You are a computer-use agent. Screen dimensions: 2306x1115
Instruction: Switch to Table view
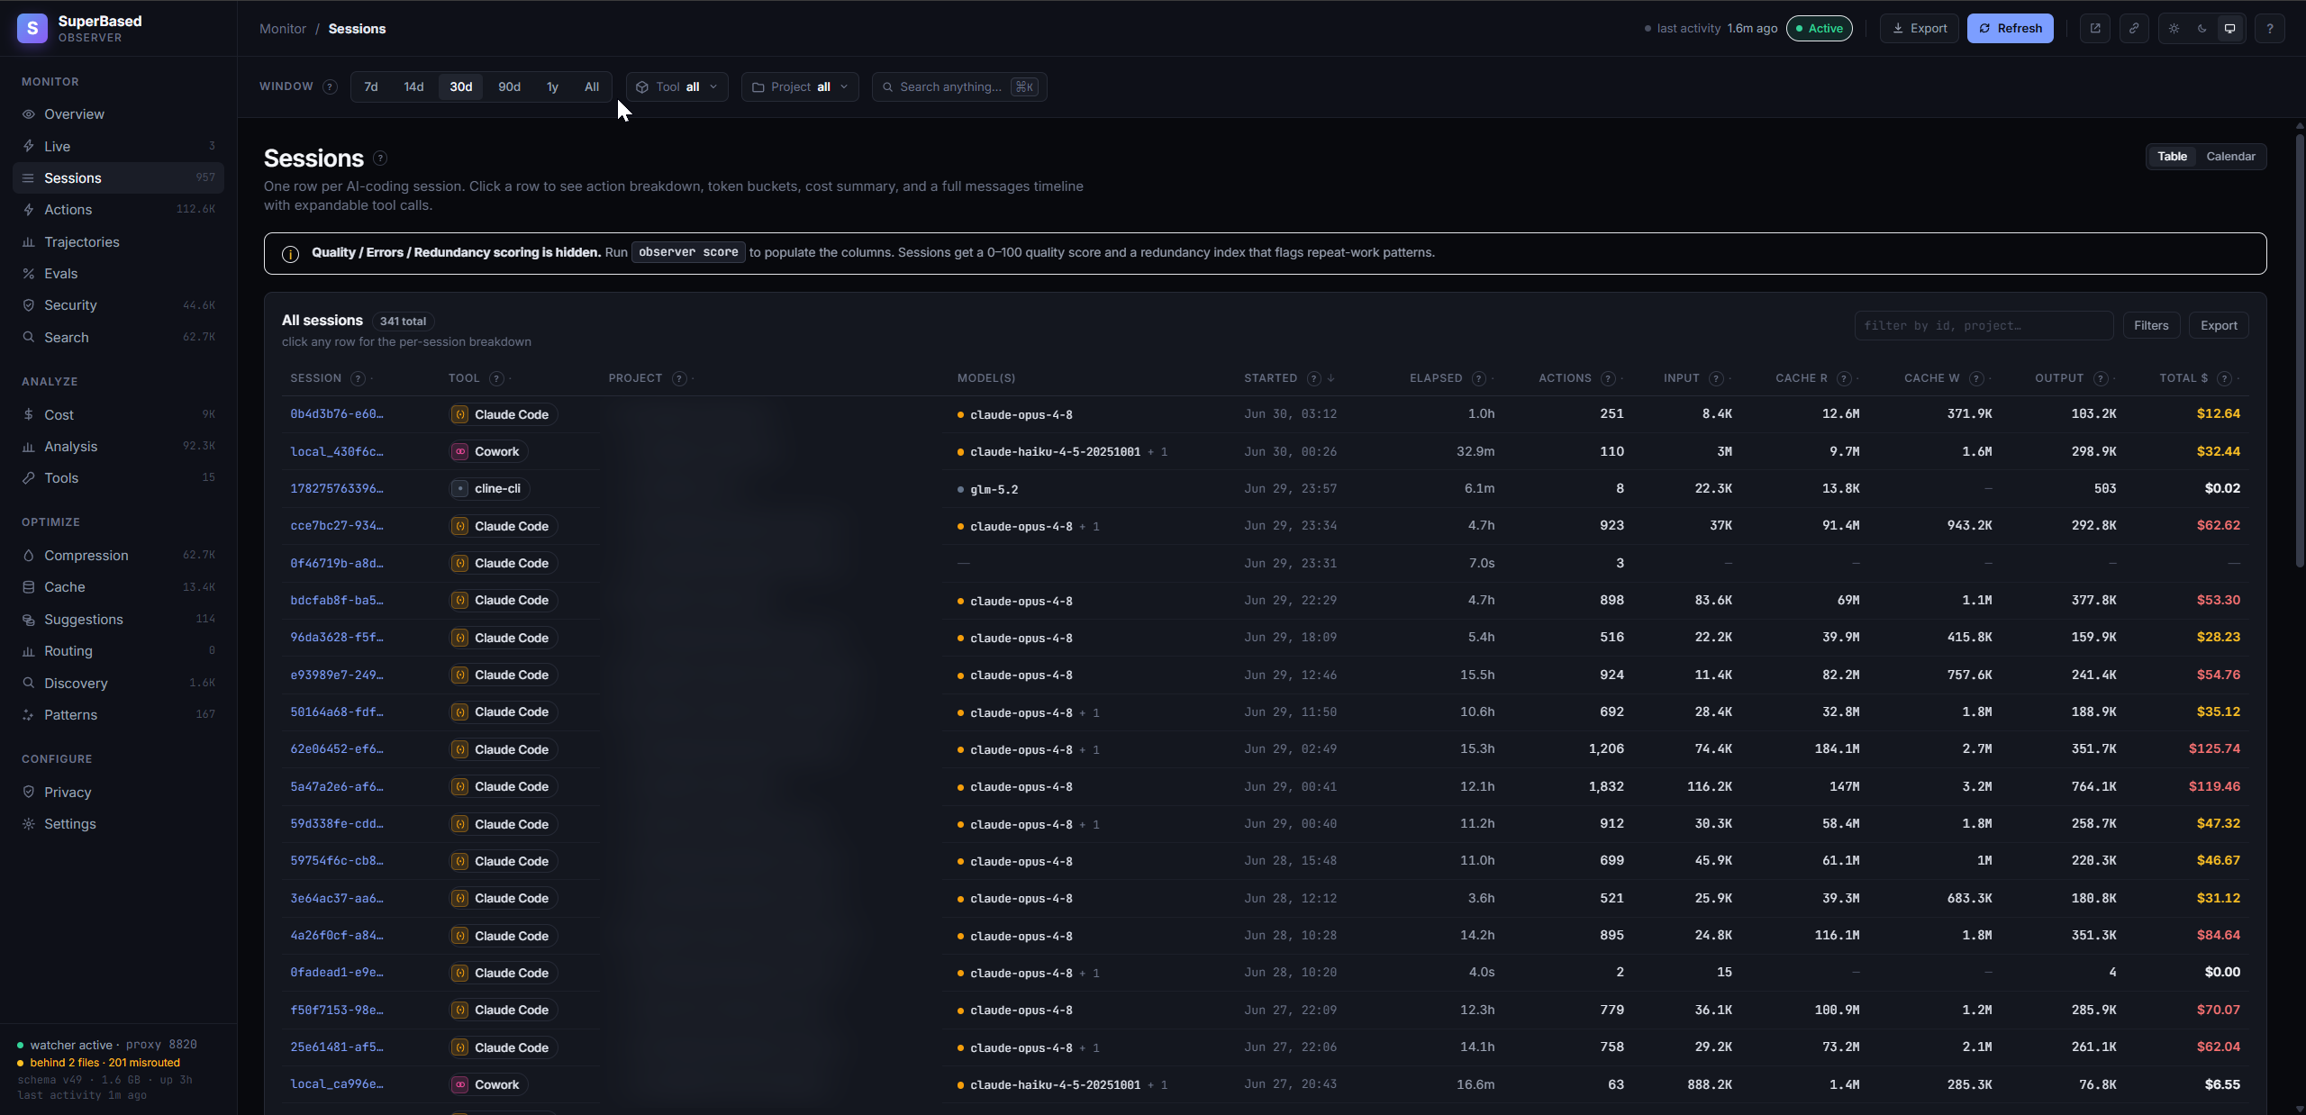click(2172, 157)
